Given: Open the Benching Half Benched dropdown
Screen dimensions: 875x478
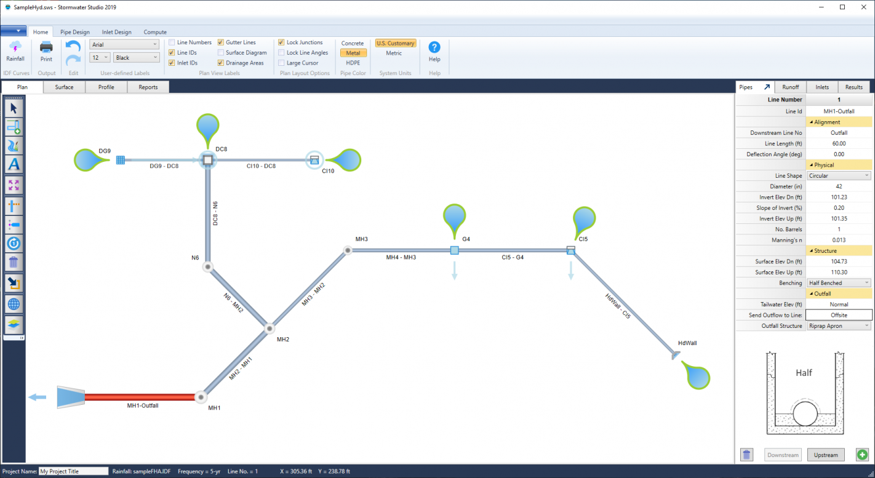Looking at the screenshot, I should click(839, 283).
